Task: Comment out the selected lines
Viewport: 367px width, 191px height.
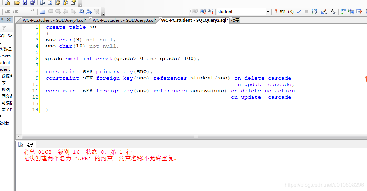Action: 25,11
